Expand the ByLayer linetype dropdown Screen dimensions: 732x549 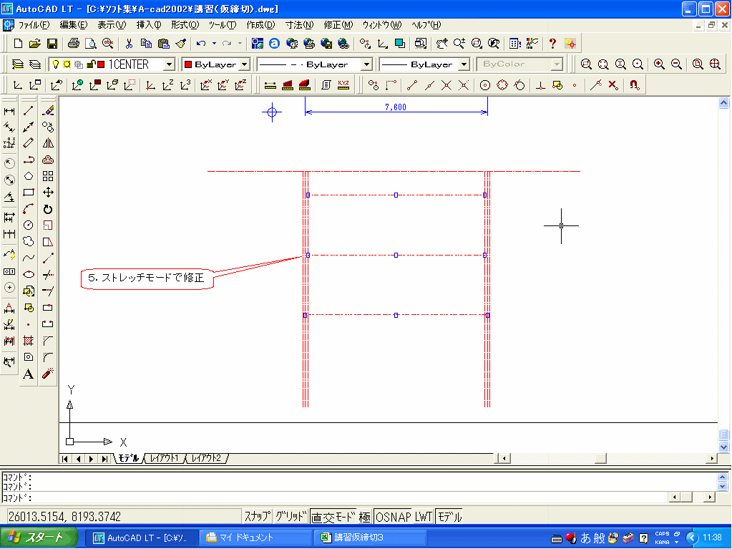pos(367,64)
